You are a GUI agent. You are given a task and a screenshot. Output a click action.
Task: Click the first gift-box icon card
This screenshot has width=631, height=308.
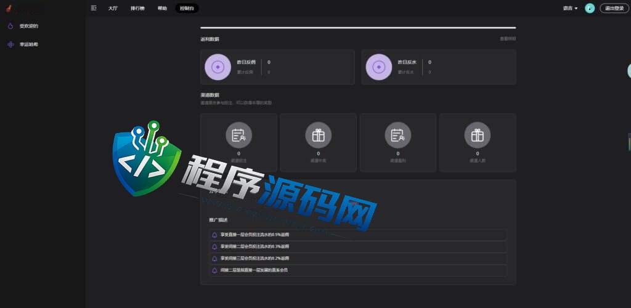tap(319, 143)
